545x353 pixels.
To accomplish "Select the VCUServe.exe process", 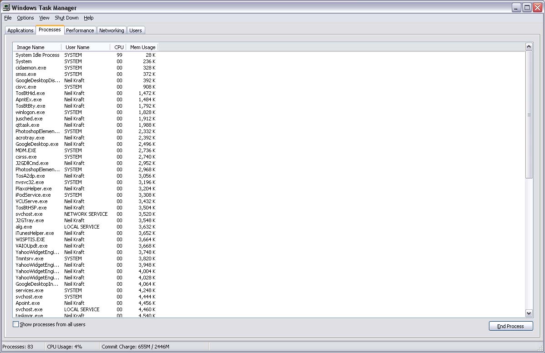I will point(86,201).
